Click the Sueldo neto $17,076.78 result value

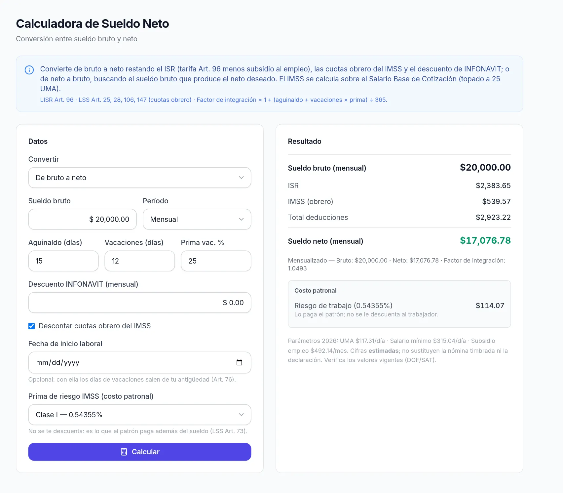[485, 240]
